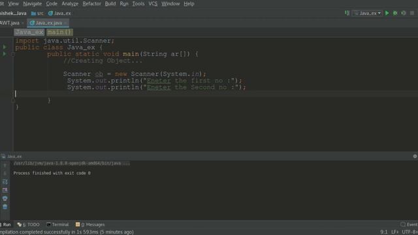The image size is (418, 235).
Task: Run the Java_ex configuration with green play button
Action: point(387,13)
